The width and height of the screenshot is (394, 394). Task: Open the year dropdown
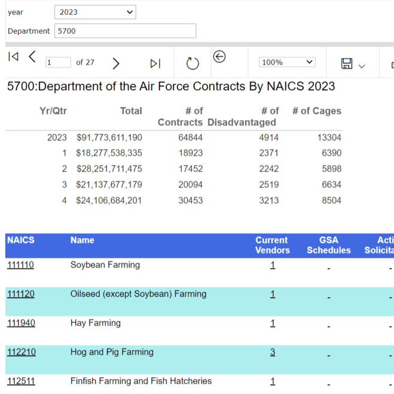[95, 12]
